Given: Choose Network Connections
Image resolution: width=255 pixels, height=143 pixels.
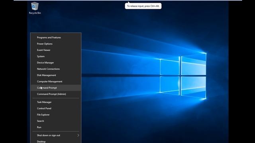Looking at the screenshot, I should pos(56,69).
